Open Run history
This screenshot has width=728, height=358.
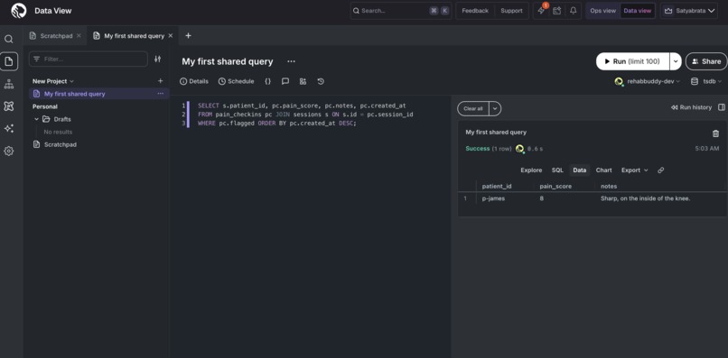click(x=691, y=107)
